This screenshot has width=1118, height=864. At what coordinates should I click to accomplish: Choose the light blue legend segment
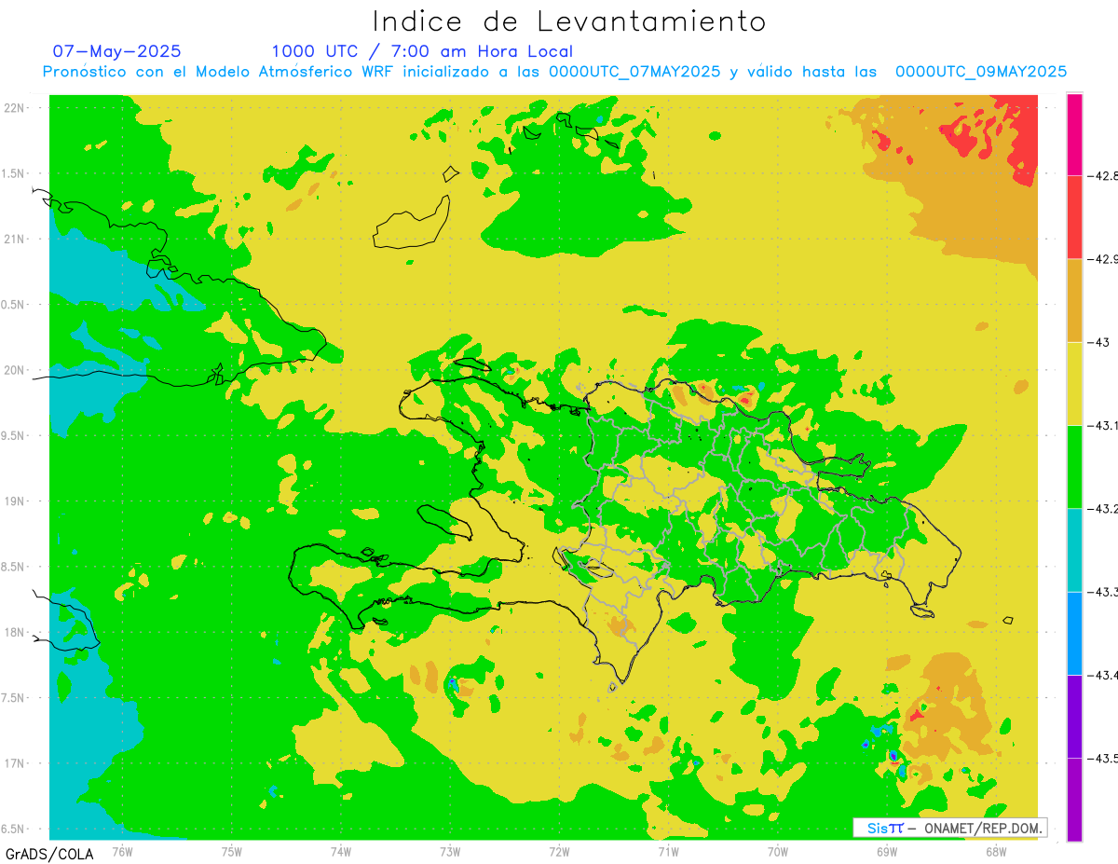[x=1074, y=633]
